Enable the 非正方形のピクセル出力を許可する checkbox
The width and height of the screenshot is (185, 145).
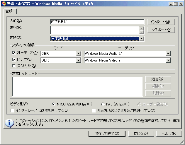click(94, 111)
